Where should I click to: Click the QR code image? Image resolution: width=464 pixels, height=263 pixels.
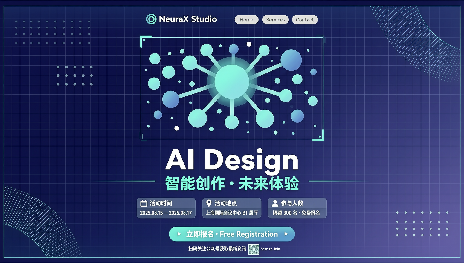(x=254, y=249)
